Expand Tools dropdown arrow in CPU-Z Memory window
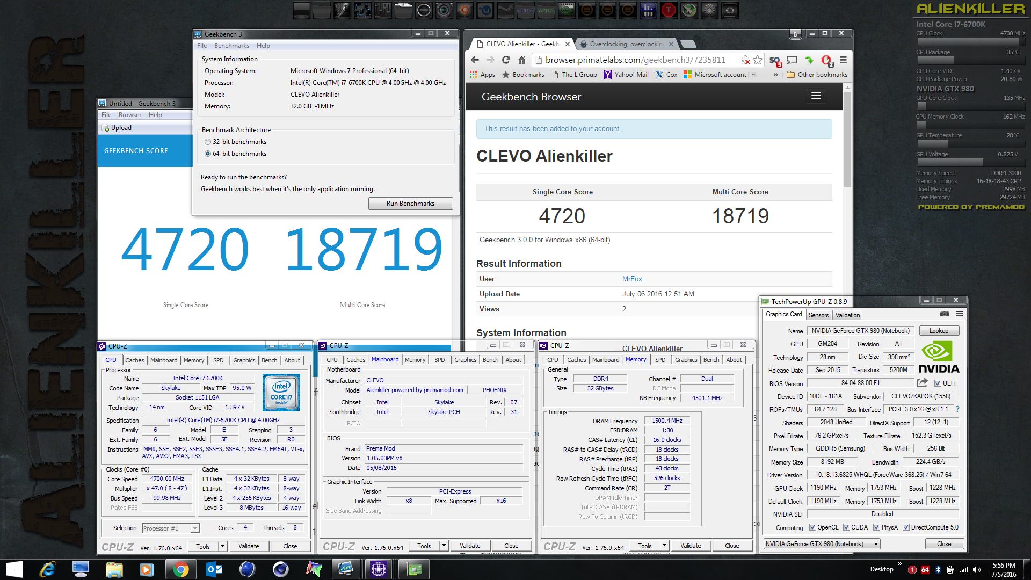Viewport: 1031px width, 580px height. pyautogui.click(x=664, y=546)
